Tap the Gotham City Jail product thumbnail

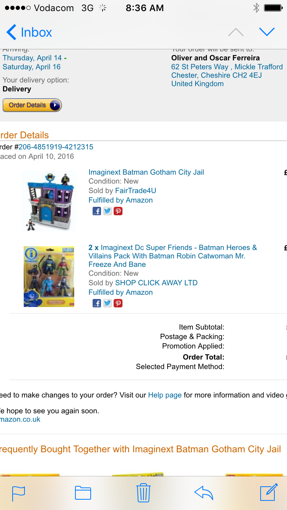(x=49, y=201)
